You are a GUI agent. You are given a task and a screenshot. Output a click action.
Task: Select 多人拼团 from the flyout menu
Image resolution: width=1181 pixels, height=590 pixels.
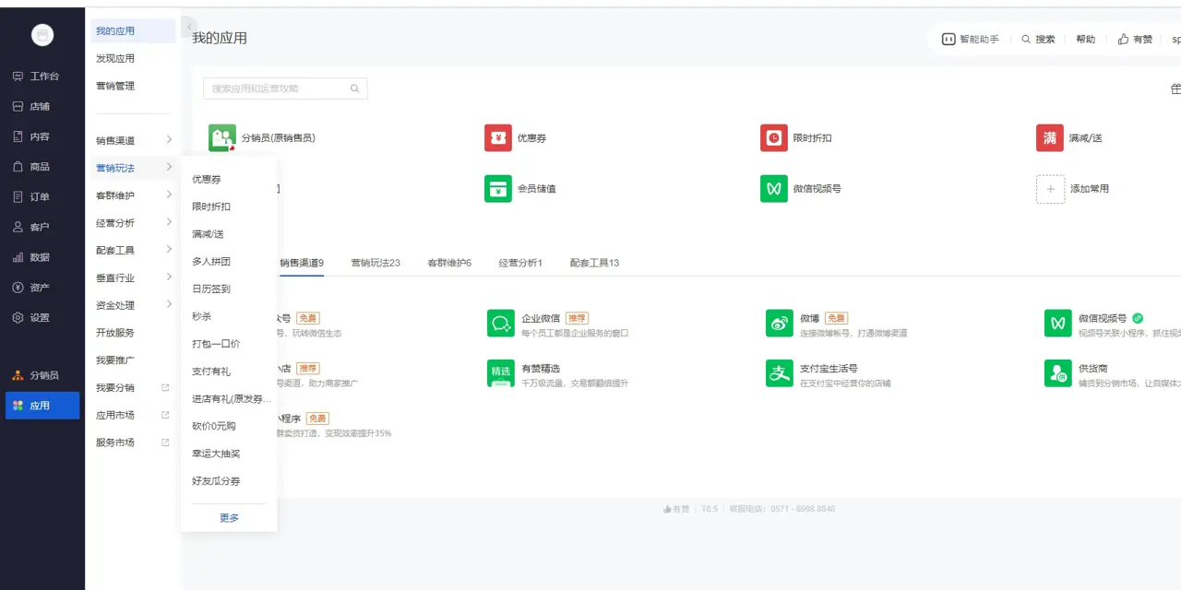click(211, 262)
